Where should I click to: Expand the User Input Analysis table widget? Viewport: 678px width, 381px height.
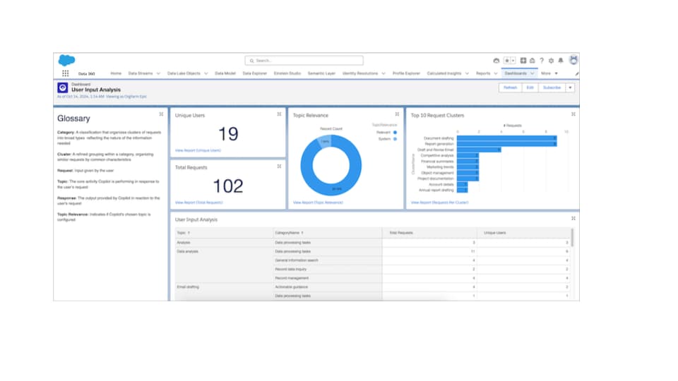(x=573, y=219)
